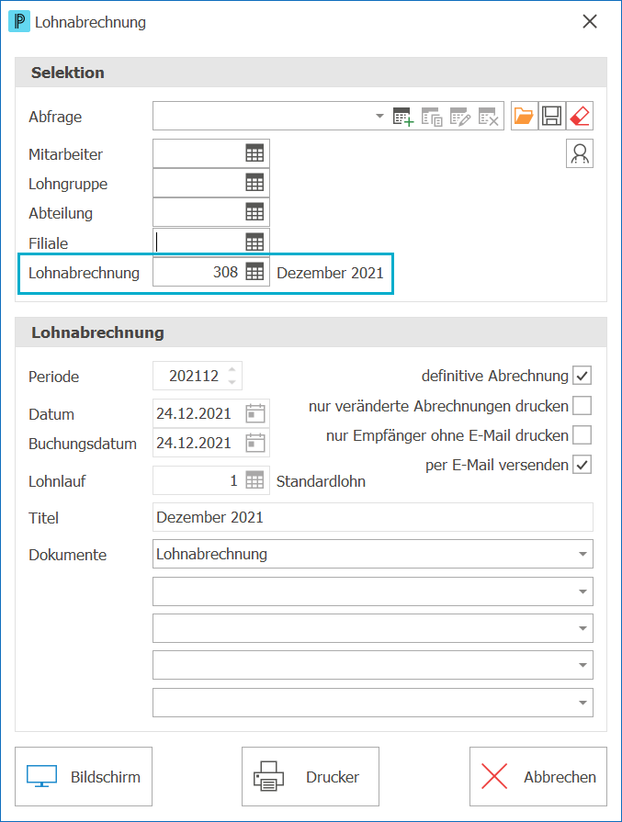Decrease the Periode value with down arrow

pos(232,382)
